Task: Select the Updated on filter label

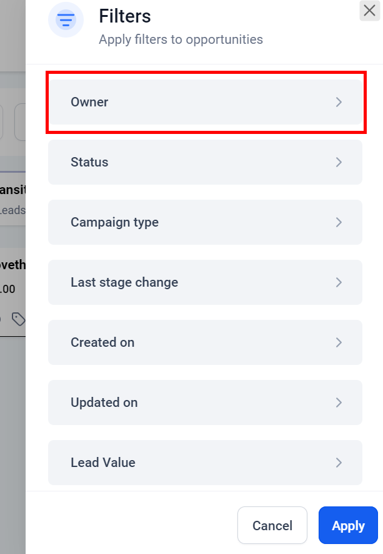Action: tap(104, 403)
